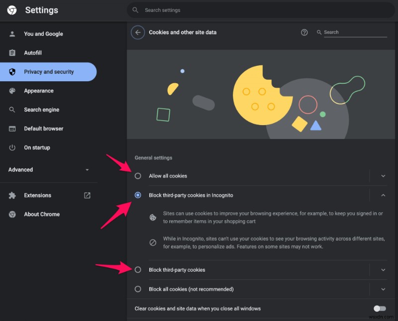
Task: Expand the Block all cookies option details
Action: [x=383, y=289]
